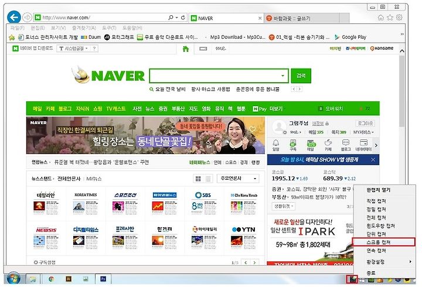Open the 즐겨찾기(A) browser menu
The image size is (422, 287).
(x=84, y=28)
